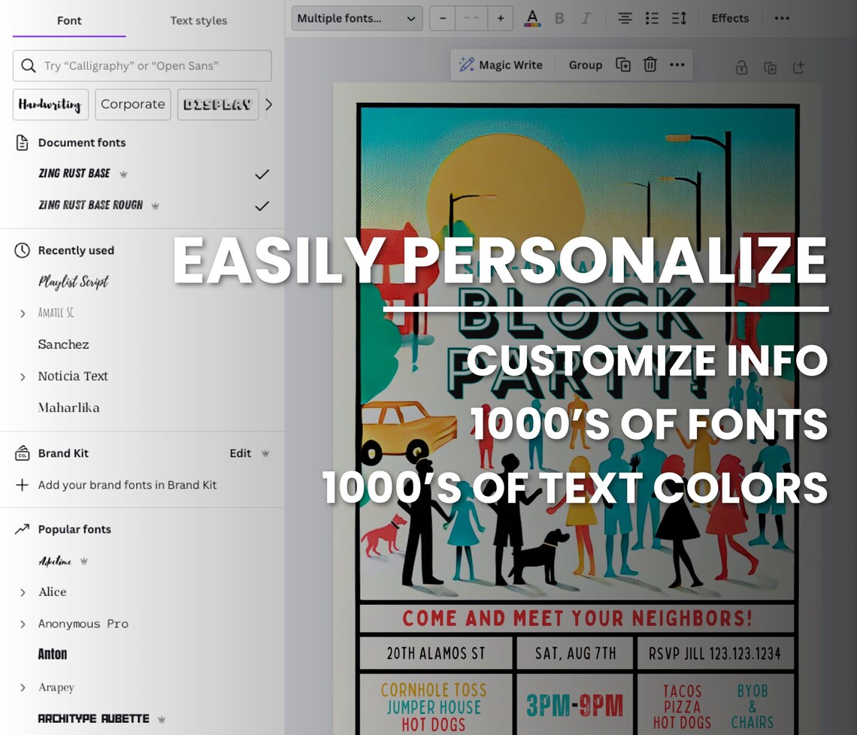Open the Multiple fonts dropdown
Viewport: 857px width, 735px height.
coord(357,19)
